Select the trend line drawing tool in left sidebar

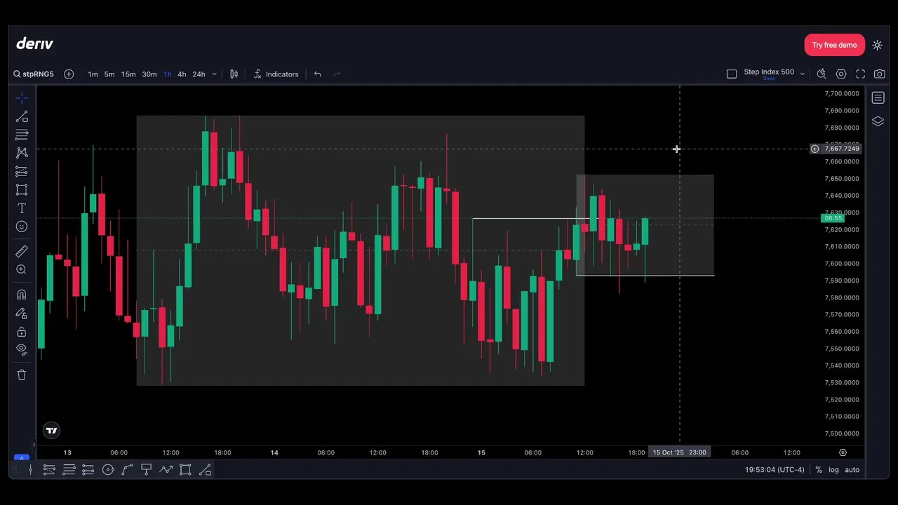click(22, 116)
